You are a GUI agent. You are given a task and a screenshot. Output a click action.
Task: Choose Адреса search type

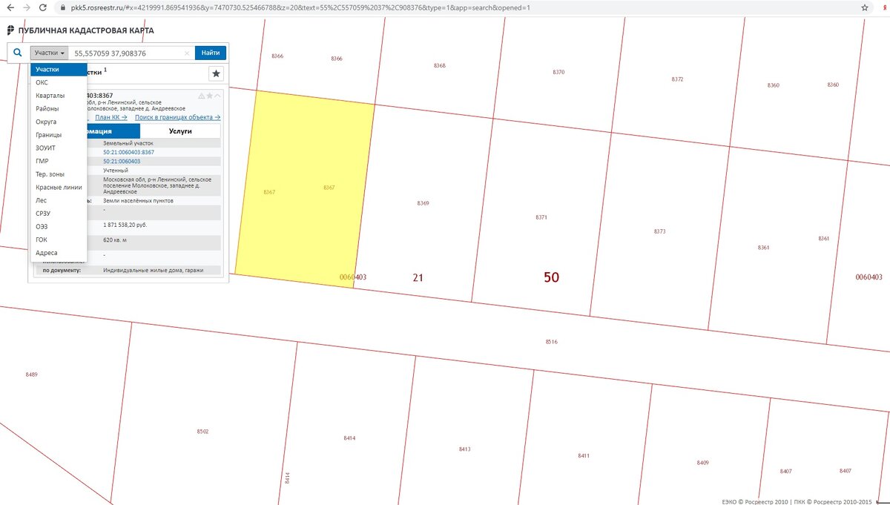click(59, 253)
